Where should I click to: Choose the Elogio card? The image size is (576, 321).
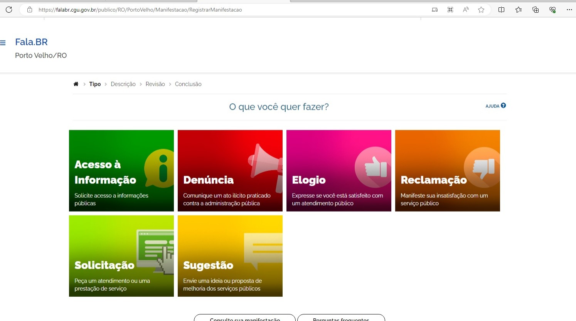339,171
